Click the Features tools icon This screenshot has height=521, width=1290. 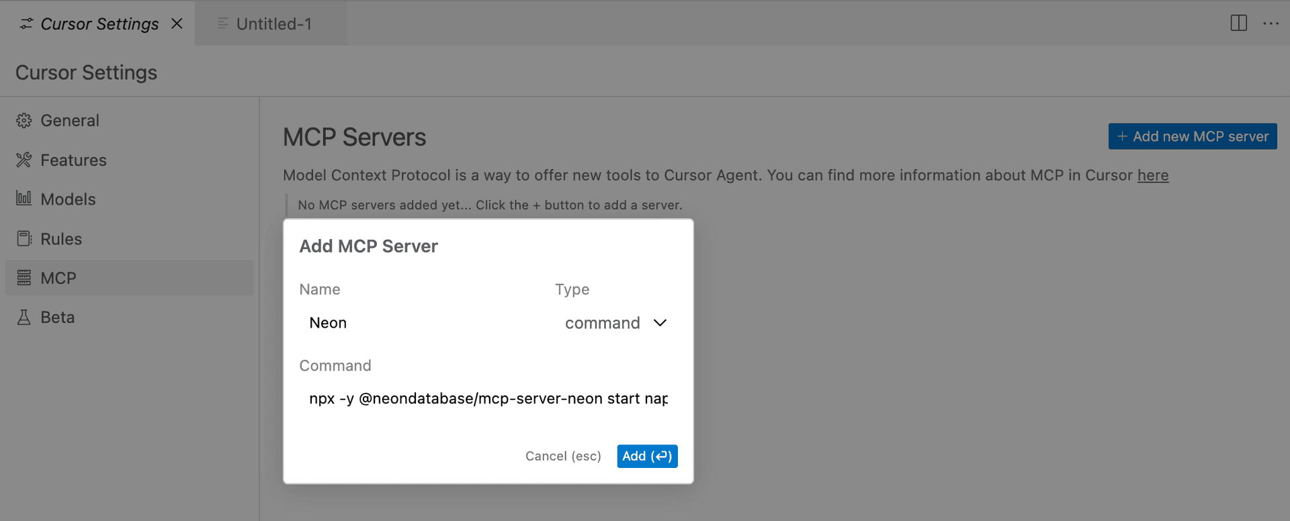coord(24,160)
